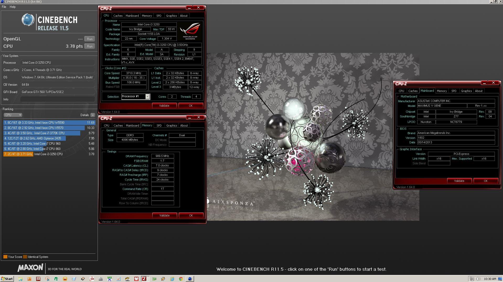Click the Core Speed 3710.3 MHz value
The image size is (503, 282).
(x=134, y=73)
